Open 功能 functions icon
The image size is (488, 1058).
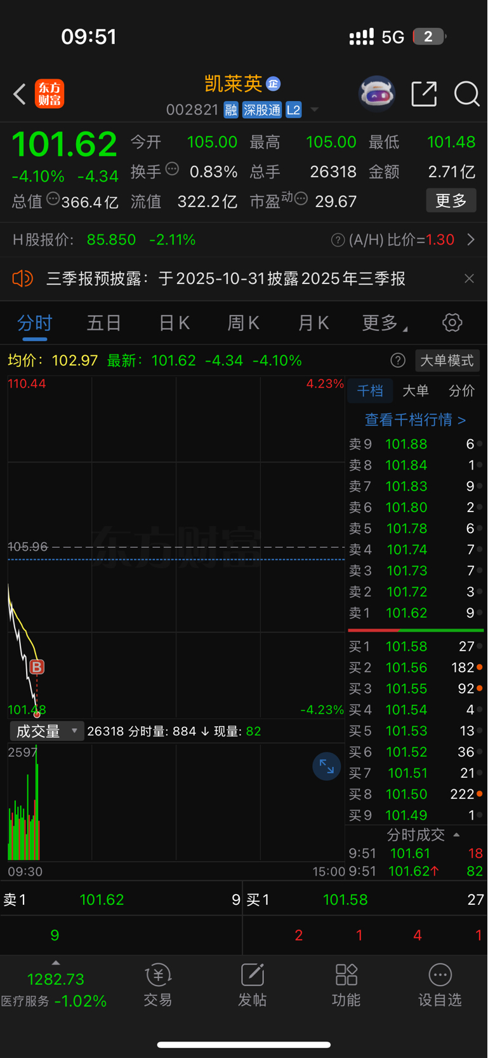click(x=346, y=985)
